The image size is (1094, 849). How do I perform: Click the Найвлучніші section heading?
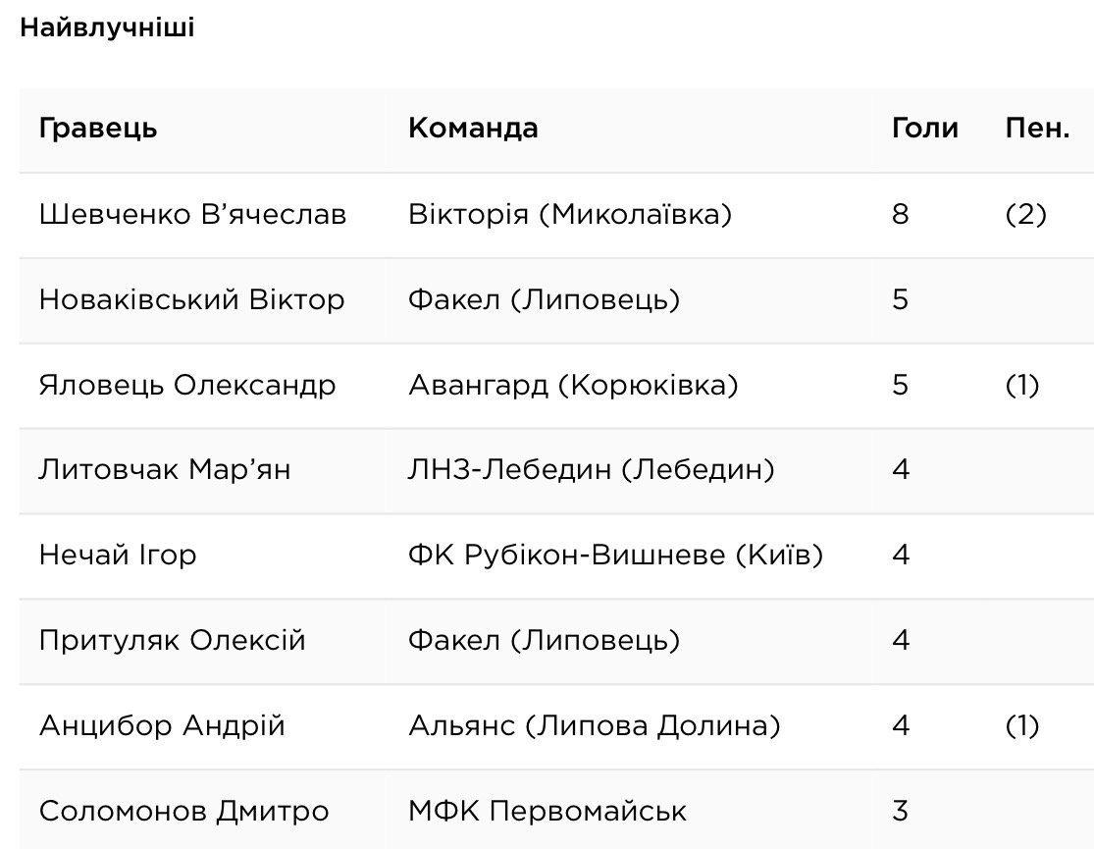click(x=108, y=27)
